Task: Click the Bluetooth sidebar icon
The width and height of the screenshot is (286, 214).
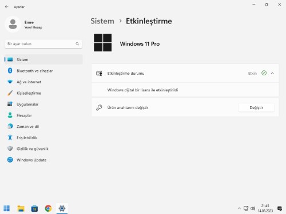Action: coord(10,71)
